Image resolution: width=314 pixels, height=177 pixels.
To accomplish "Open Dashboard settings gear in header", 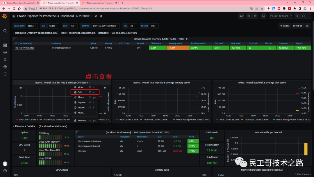I will point(255,16).
